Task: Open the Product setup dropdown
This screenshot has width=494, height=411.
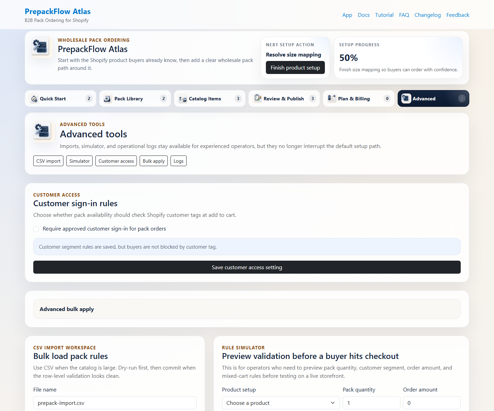Action: click(x=281, y=403)
